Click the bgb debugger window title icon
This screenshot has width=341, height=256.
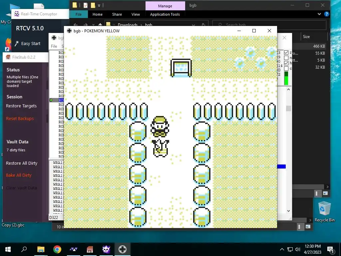tap(54, 38)
